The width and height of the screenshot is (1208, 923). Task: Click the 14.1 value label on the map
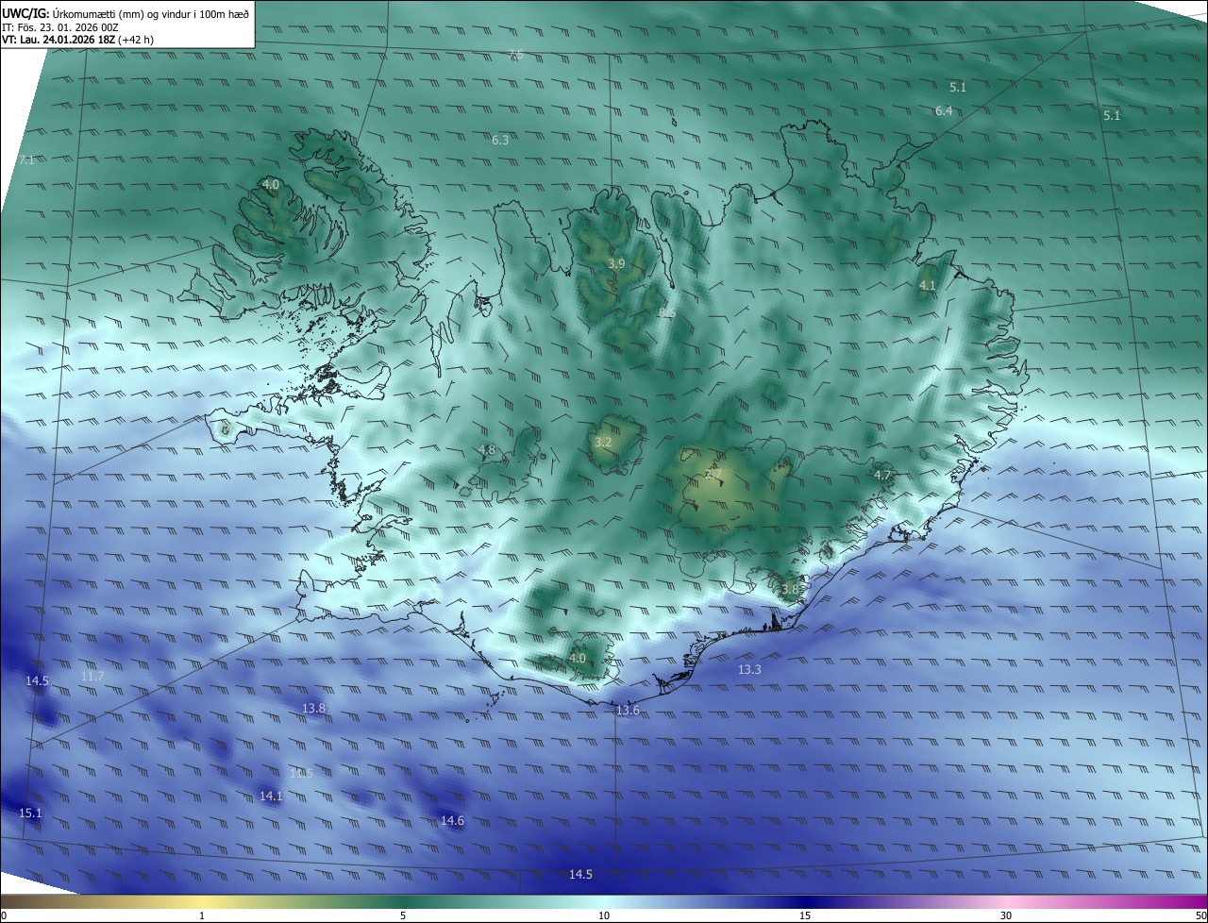click(271, 796)
